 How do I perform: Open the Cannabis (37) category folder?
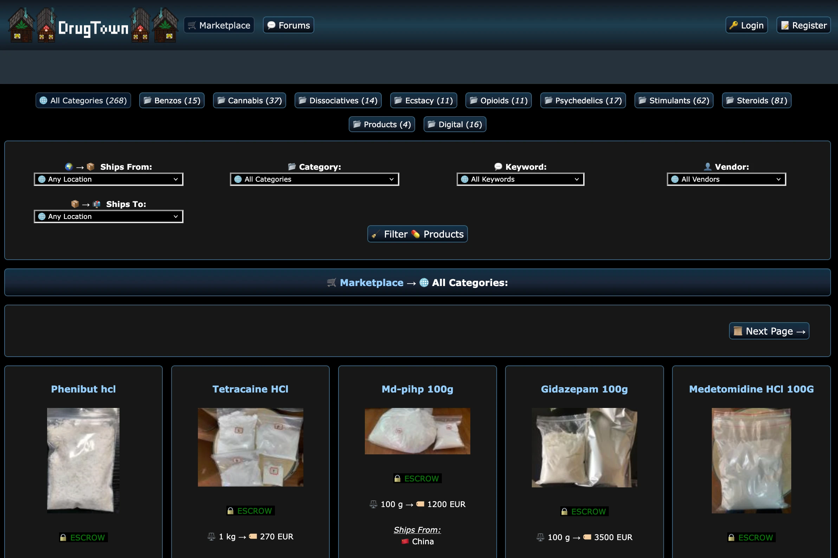click(250, 100)
